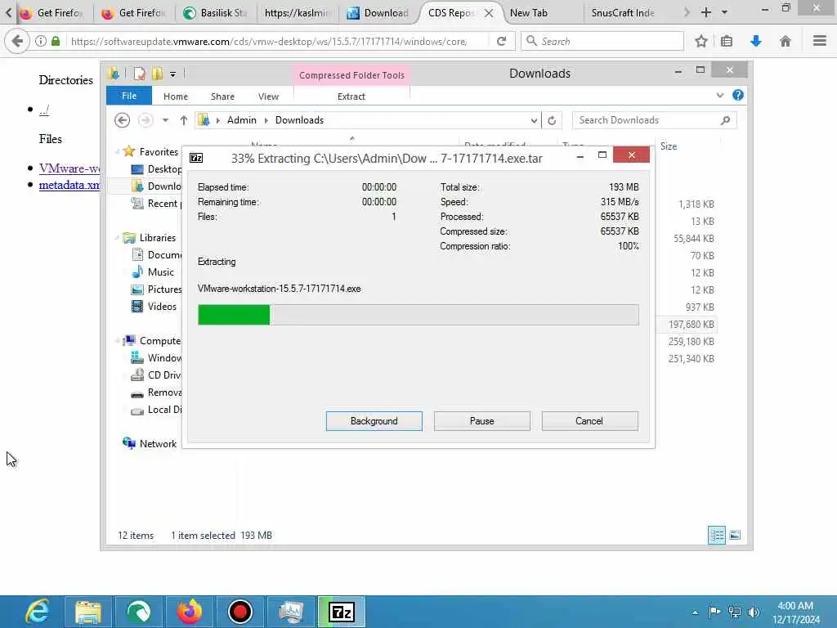Open the metadata.xml file link
Screen dimensions: 837x628
(69, 185)
